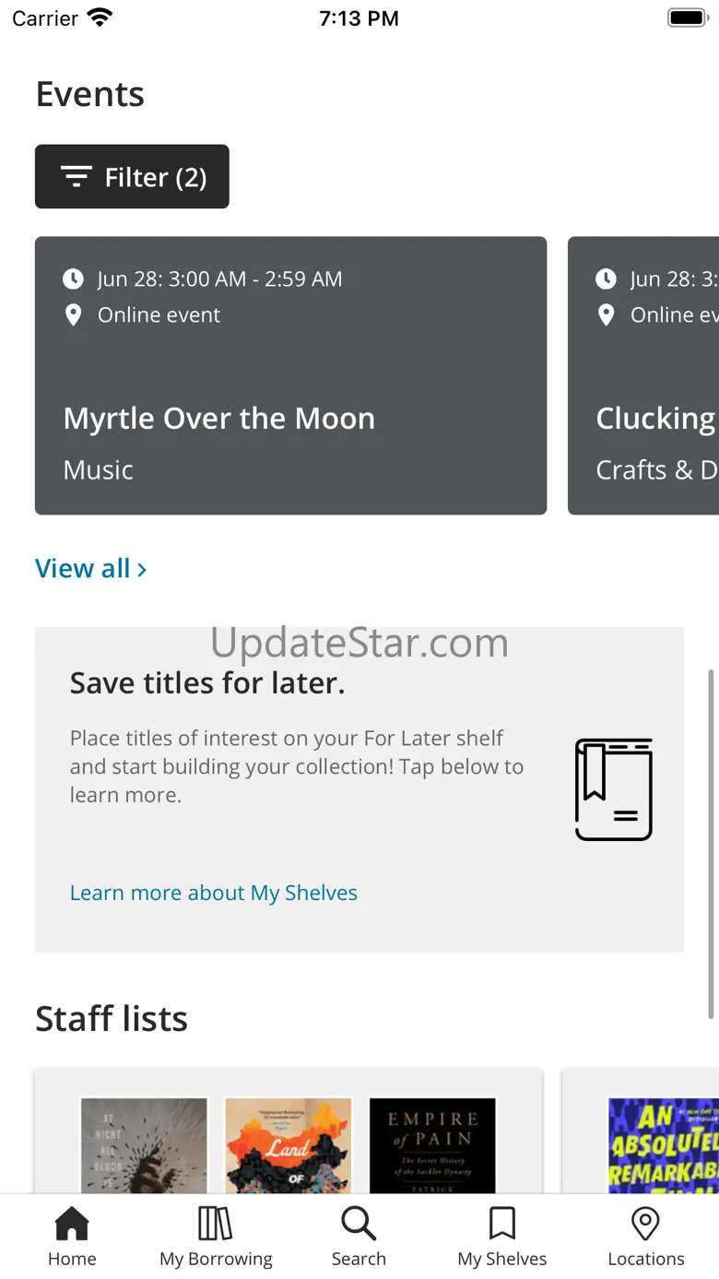The height and width of the screenshot is (1279, 719).
Task: Tap the bookmarked book illustration icon
Action: pos(614,789)
